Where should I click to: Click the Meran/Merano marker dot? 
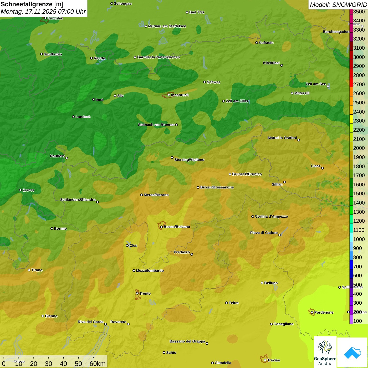(142, 195)
